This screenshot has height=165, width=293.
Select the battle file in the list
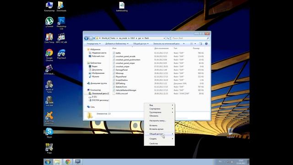click(118, 53)
